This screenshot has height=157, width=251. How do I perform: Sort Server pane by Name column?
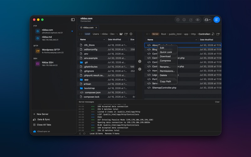[172, 40]
